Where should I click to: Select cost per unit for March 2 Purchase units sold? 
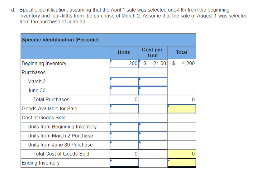tap(153, 136)
